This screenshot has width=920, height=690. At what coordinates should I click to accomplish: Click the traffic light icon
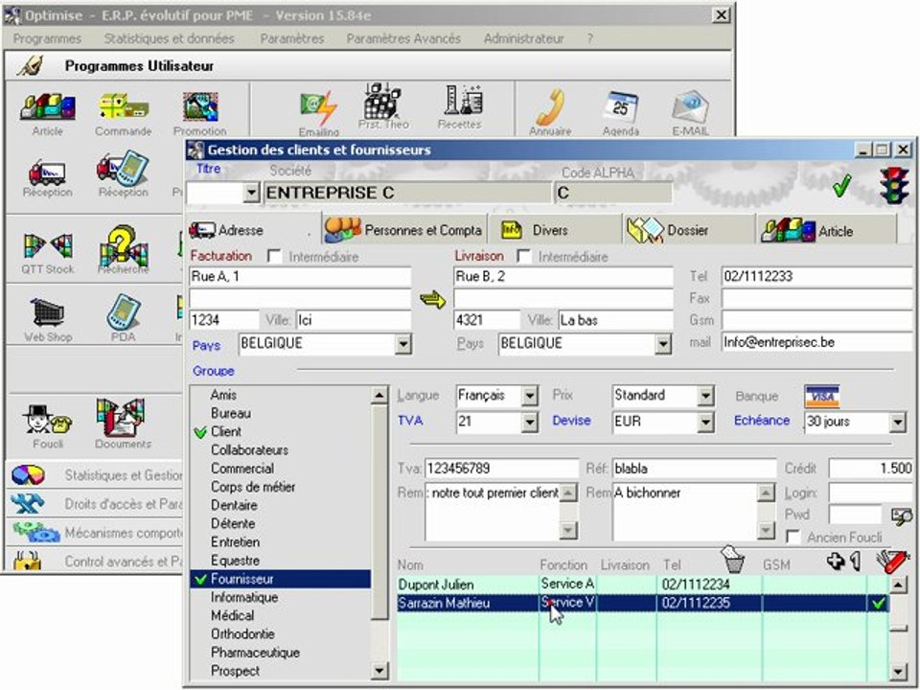tap(893, 185)
